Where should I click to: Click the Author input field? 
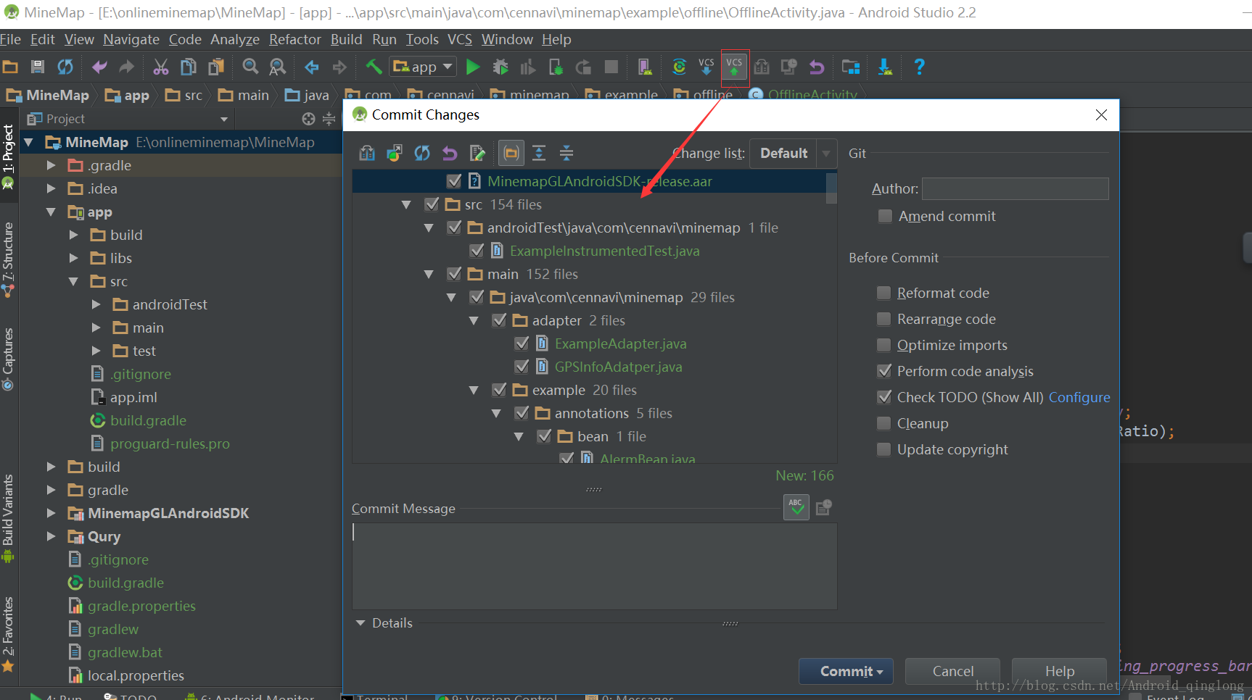coord(1015,188)
